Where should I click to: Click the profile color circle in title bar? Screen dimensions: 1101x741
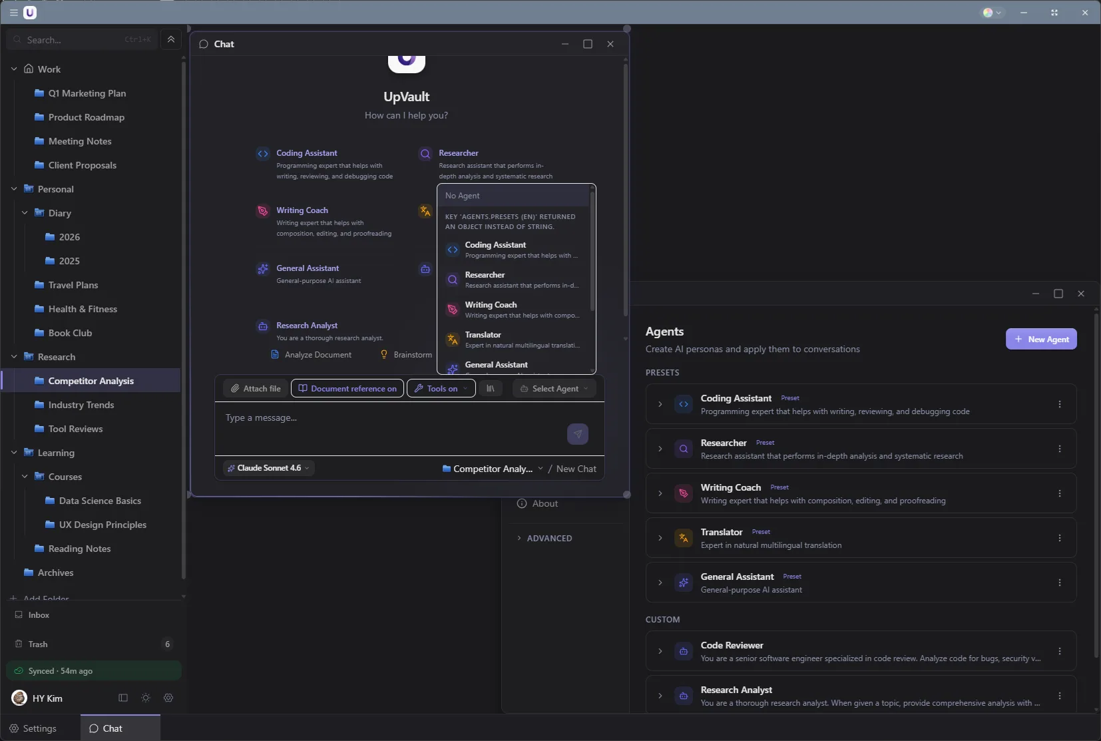pyautogui.click(x=988, y=13)
